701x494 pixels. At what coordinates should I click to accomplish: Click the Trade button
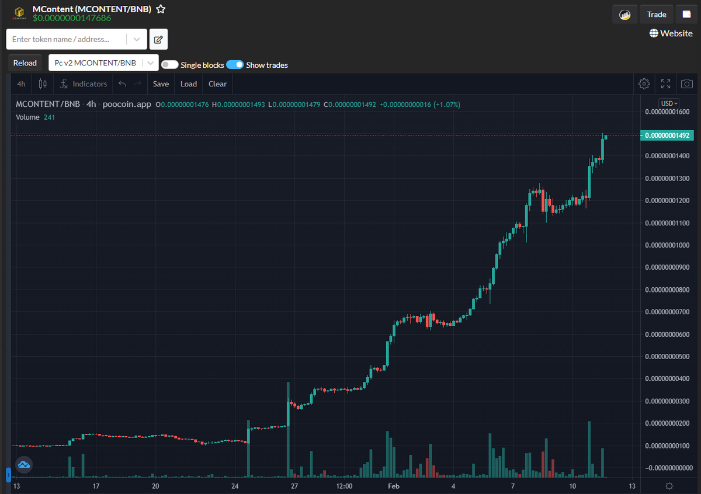pyautogui.click(x=657, y=15)
